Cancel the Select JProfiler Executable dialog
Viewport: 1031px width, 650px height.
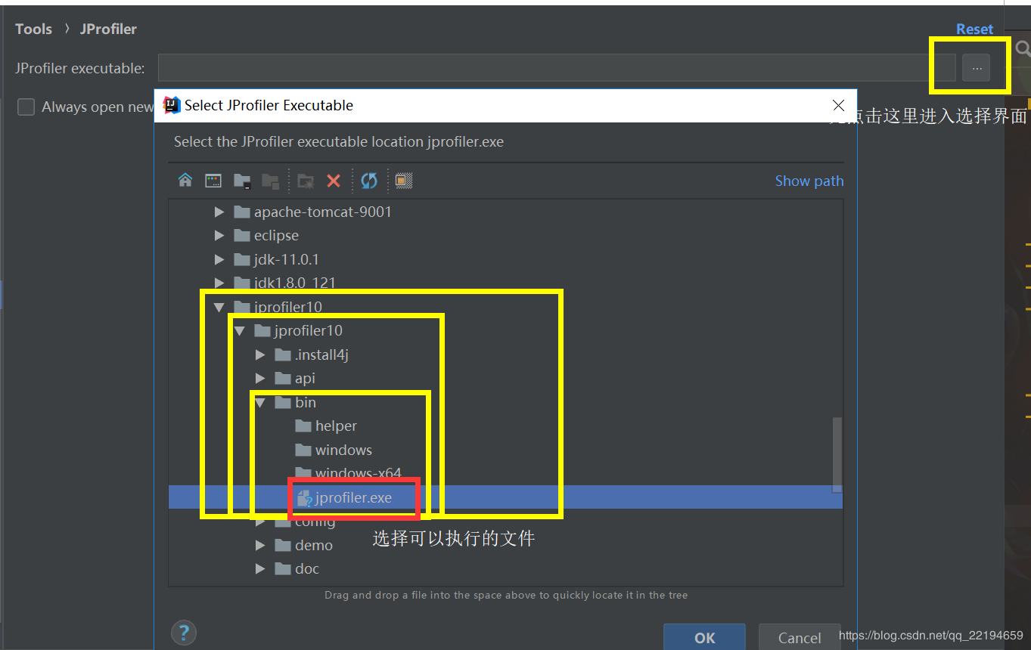pyautogui.click(x=800, y=638)
